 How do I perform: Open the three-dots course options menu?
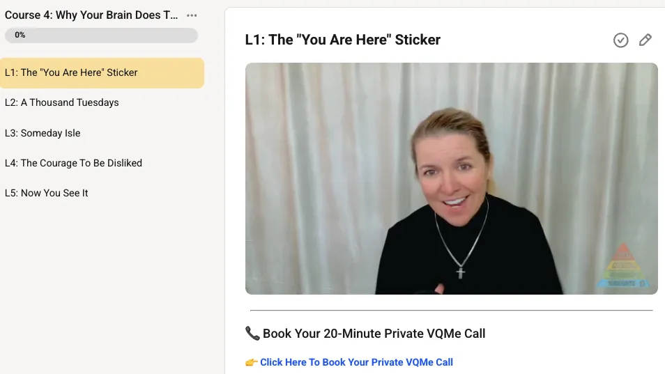coord(192,15)
